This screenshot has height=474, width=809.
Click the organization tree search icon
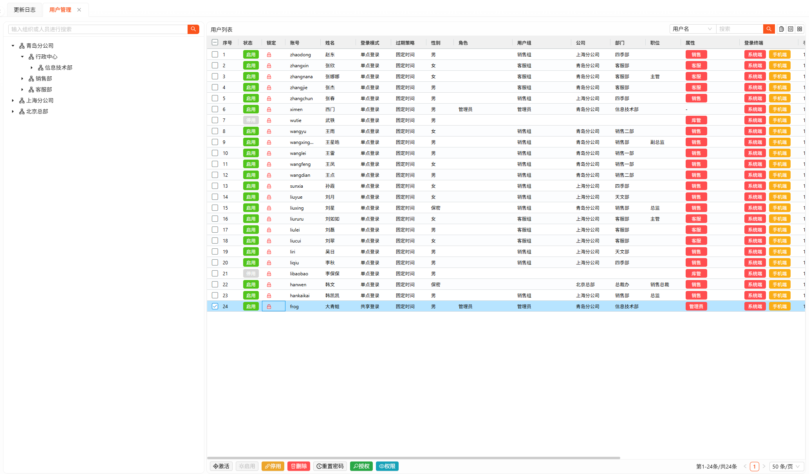tap(193, 29)
